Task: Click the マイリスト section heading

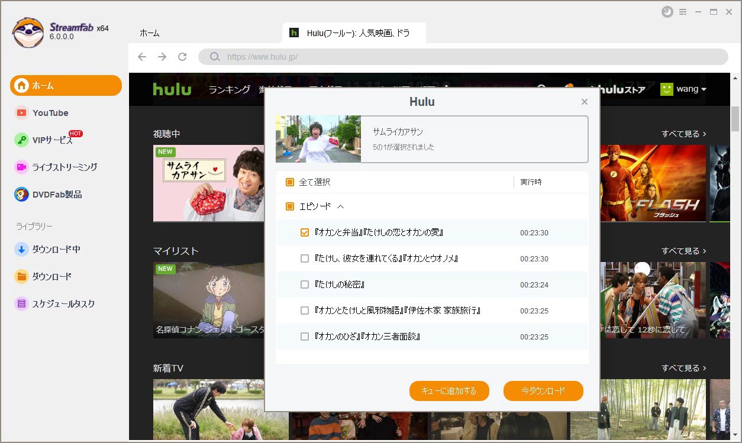Action: pos(176,251)
